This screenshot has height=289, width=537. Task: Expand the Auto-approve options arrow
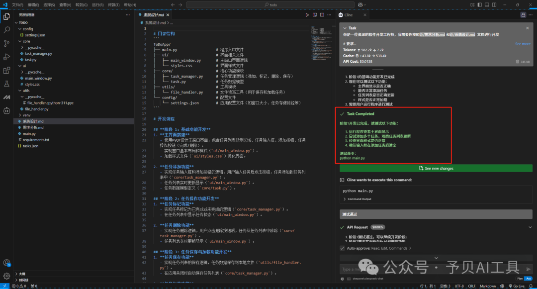pyautogui.click(x=410, y=248)
